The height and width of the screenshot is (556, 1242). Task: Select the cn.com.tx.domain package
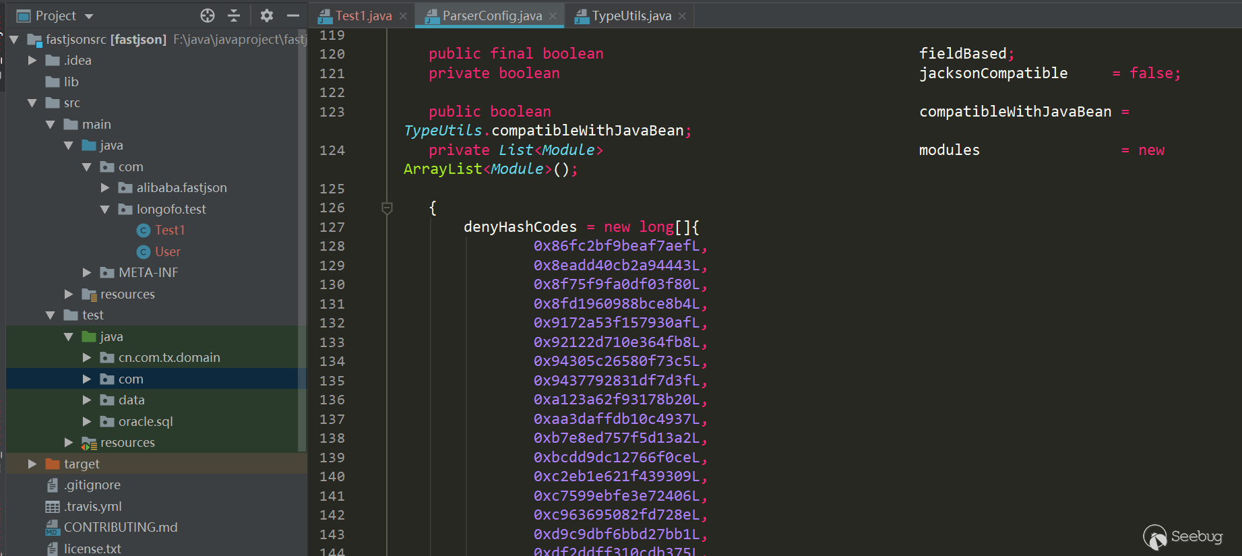pos(169,358)
